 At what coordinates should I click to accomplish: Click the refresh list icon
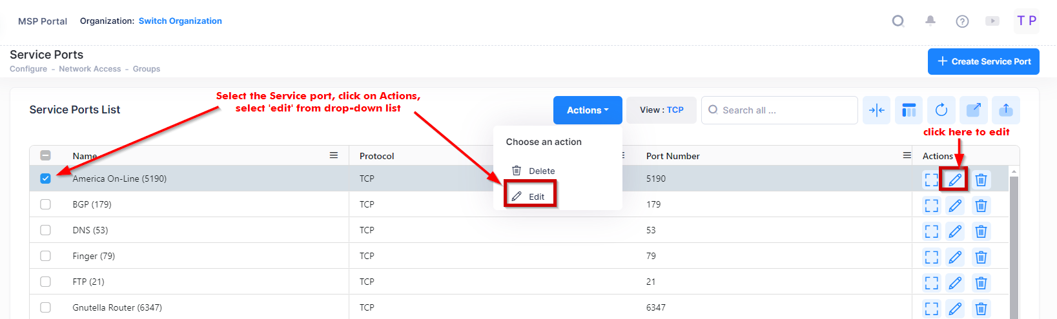(941, 110)
